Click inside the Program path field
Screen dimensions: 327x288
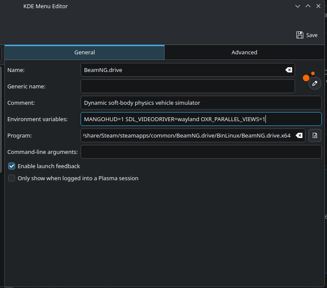[x=187, y=135]
